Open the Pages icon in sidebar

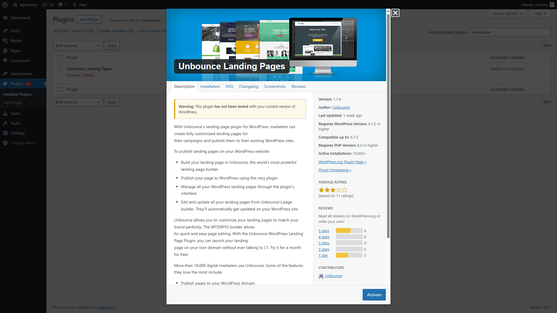point(5,51)
